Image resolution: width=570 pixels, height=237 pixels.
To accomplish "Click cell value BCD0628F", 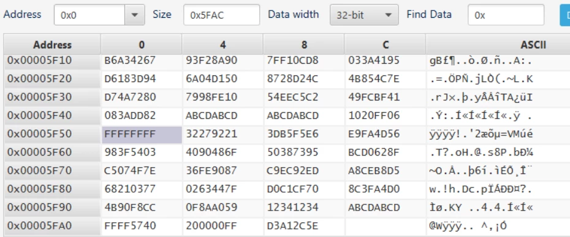I will click(x=374, y=152).
